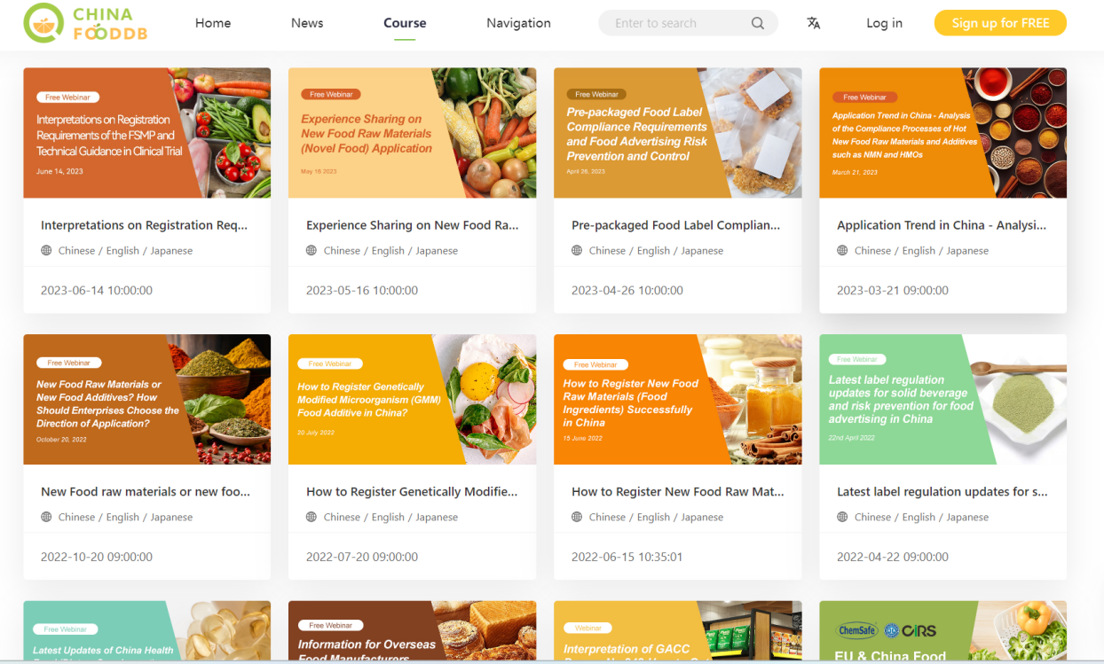Screen dimensions: 1104x664
Task: Open 'New Food raw materials or new foo...' title
Action: (146, 491)
